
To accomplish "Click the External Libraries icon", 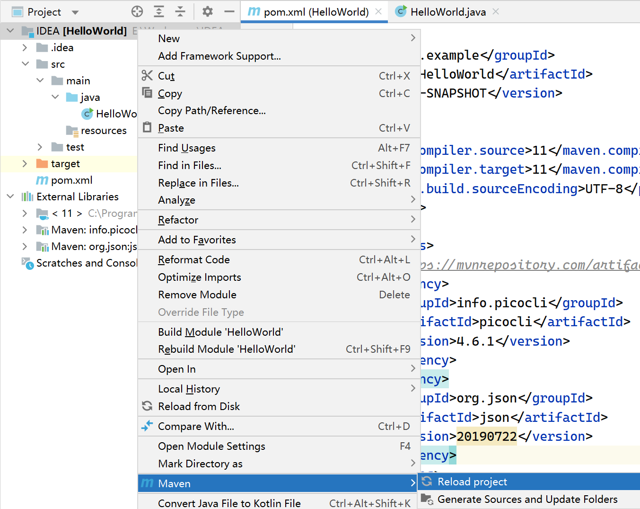I will [x=27, y=196].
